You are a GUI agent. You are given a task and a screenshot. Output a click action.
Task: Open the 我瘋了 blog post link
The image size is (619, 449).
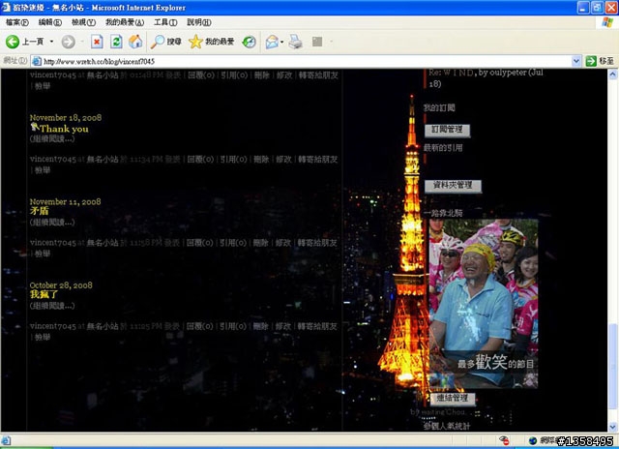[44, 293]
